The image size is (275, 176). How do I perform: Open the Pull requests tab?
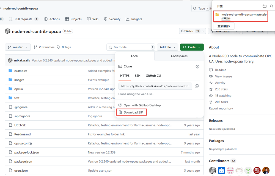[23, 19]
